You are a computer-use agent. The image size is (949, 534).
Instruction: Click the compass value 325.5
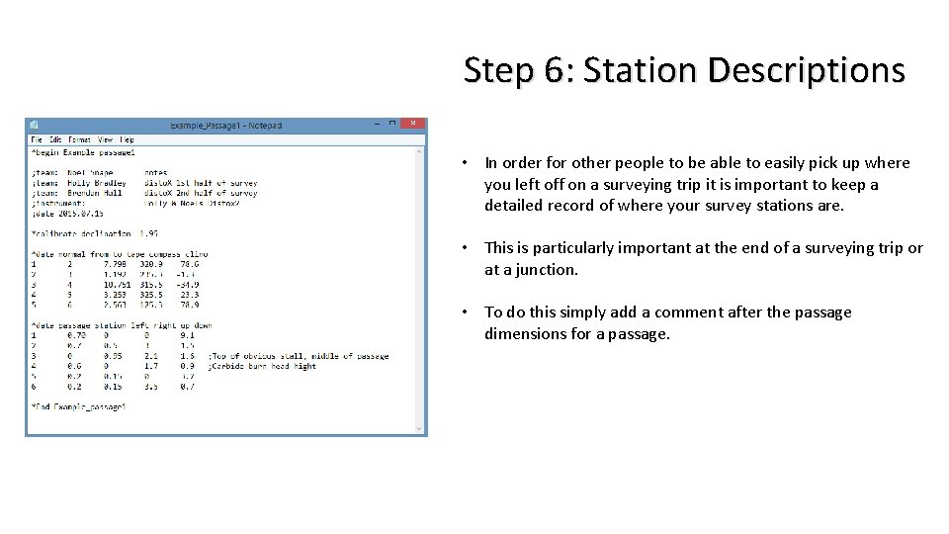pos(151,295)
